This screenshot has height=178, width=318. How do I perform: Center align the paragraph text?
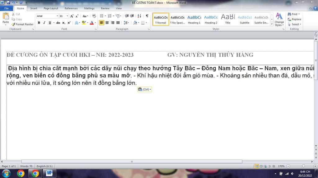(x=107, y=23)
